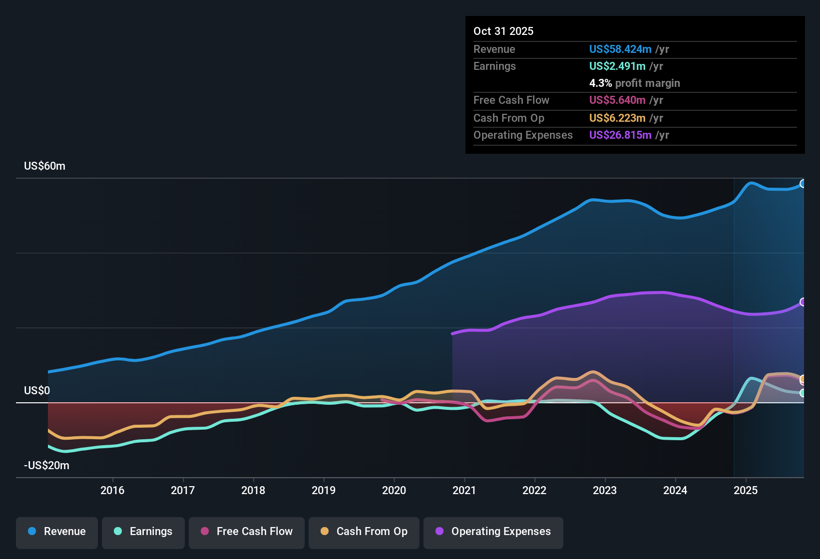This screenshot has height=559, width=820.
Task: Click the US$58.424m Revenue value
Action: (620, 49)
